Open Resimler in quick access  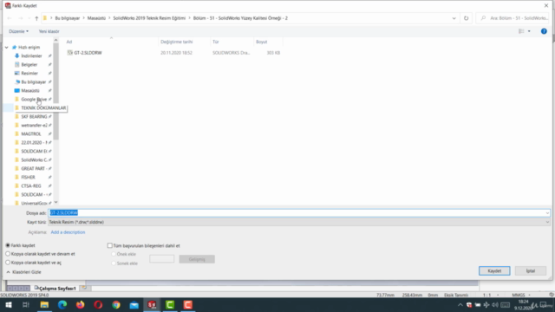[29, 73]
